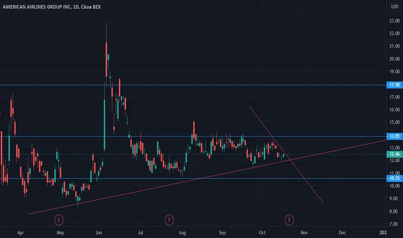
Task: Click the Jul label on time axis
Action: 141,233
